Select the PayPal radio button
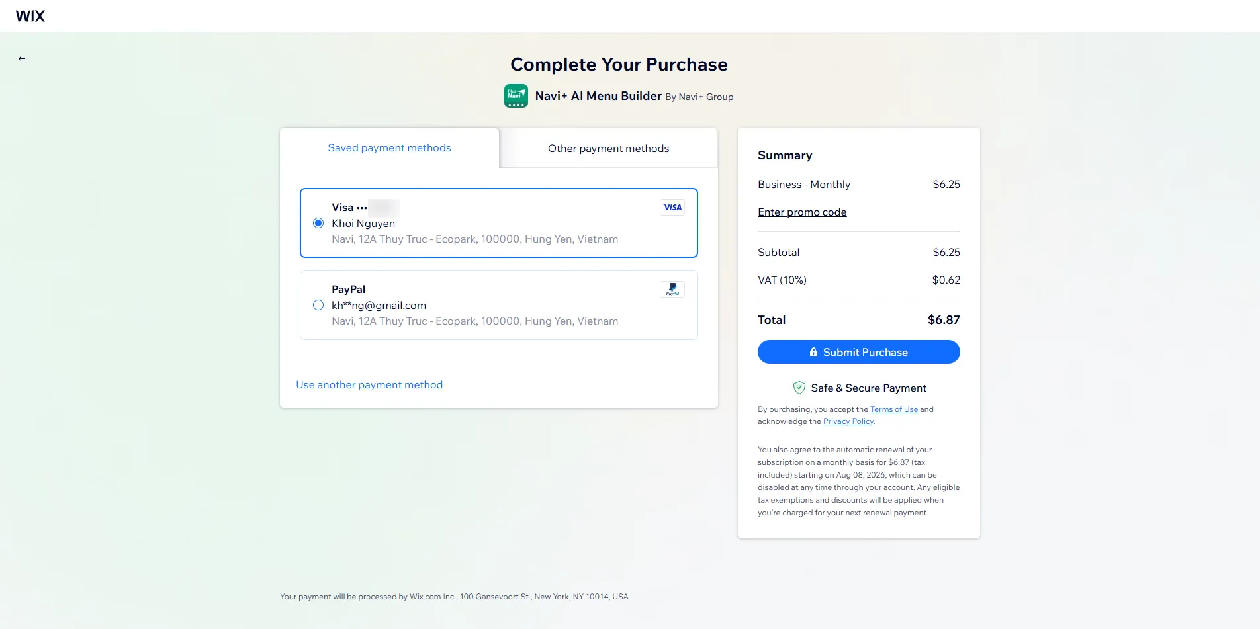 (x=318, y=305)
